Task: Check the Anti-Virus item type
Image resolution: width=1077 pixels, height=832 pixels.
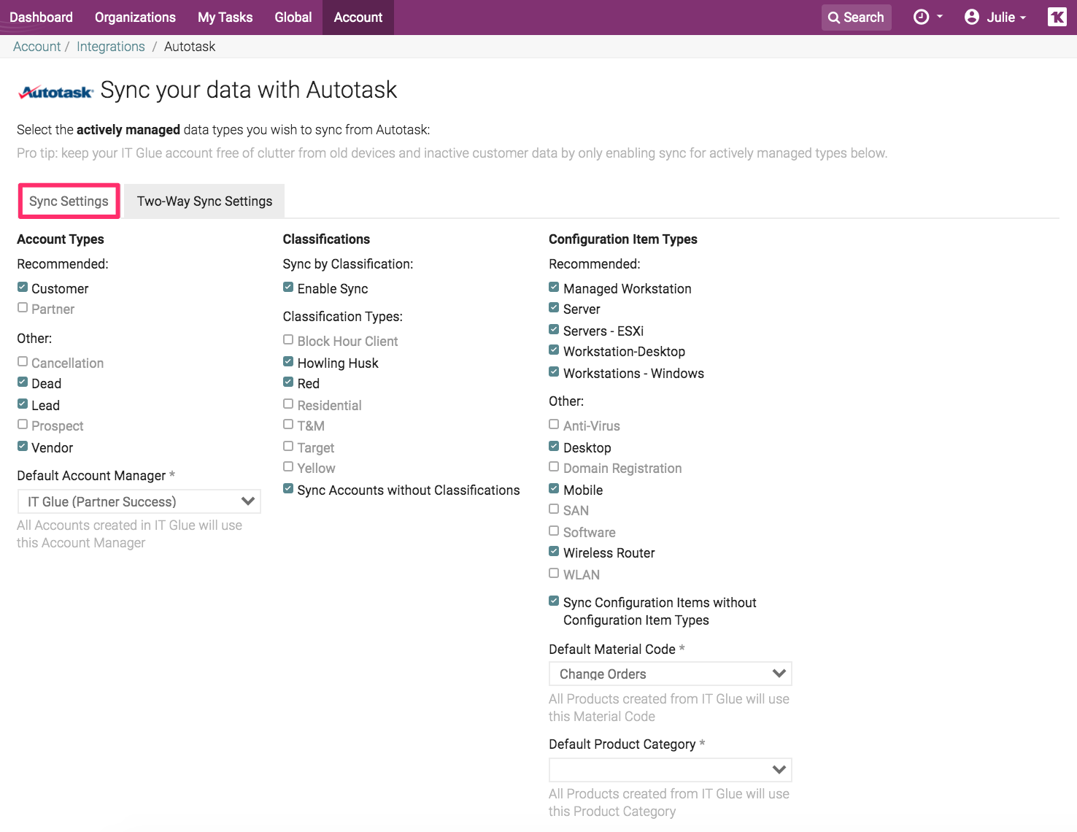Action: tap(554, 425)
